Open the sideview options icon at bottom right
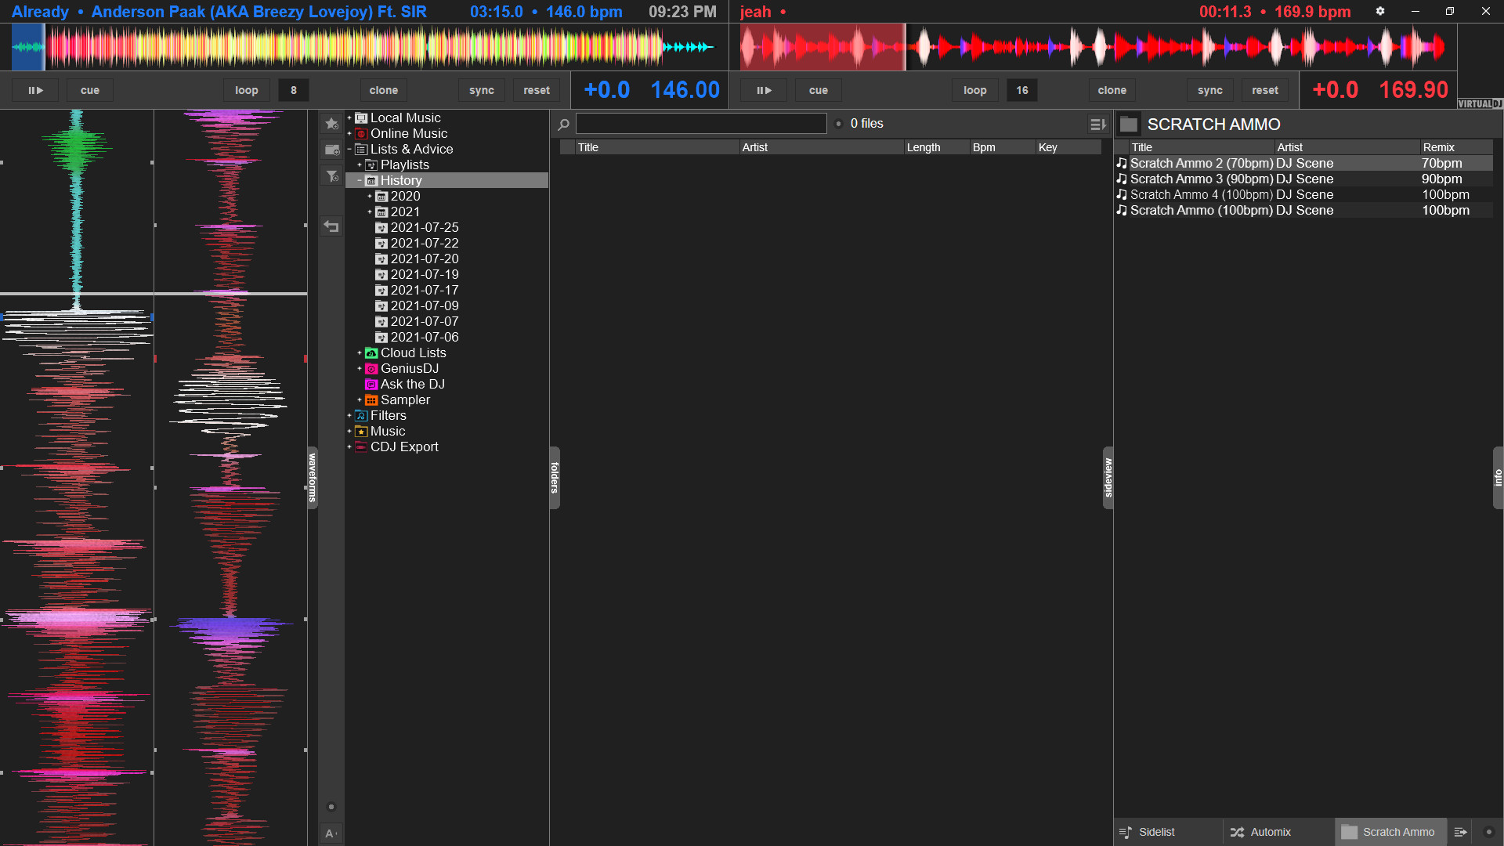 [1460, 832]
